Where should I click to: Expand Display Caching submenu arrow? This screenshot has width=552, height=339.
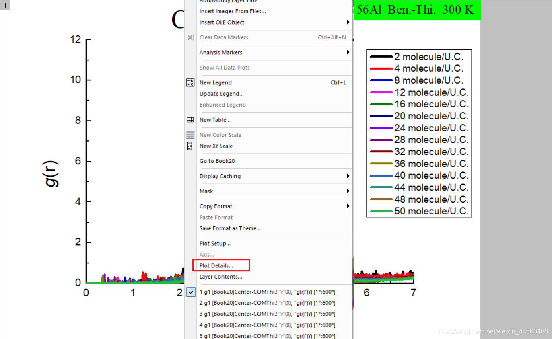click(x=348, y=176)
